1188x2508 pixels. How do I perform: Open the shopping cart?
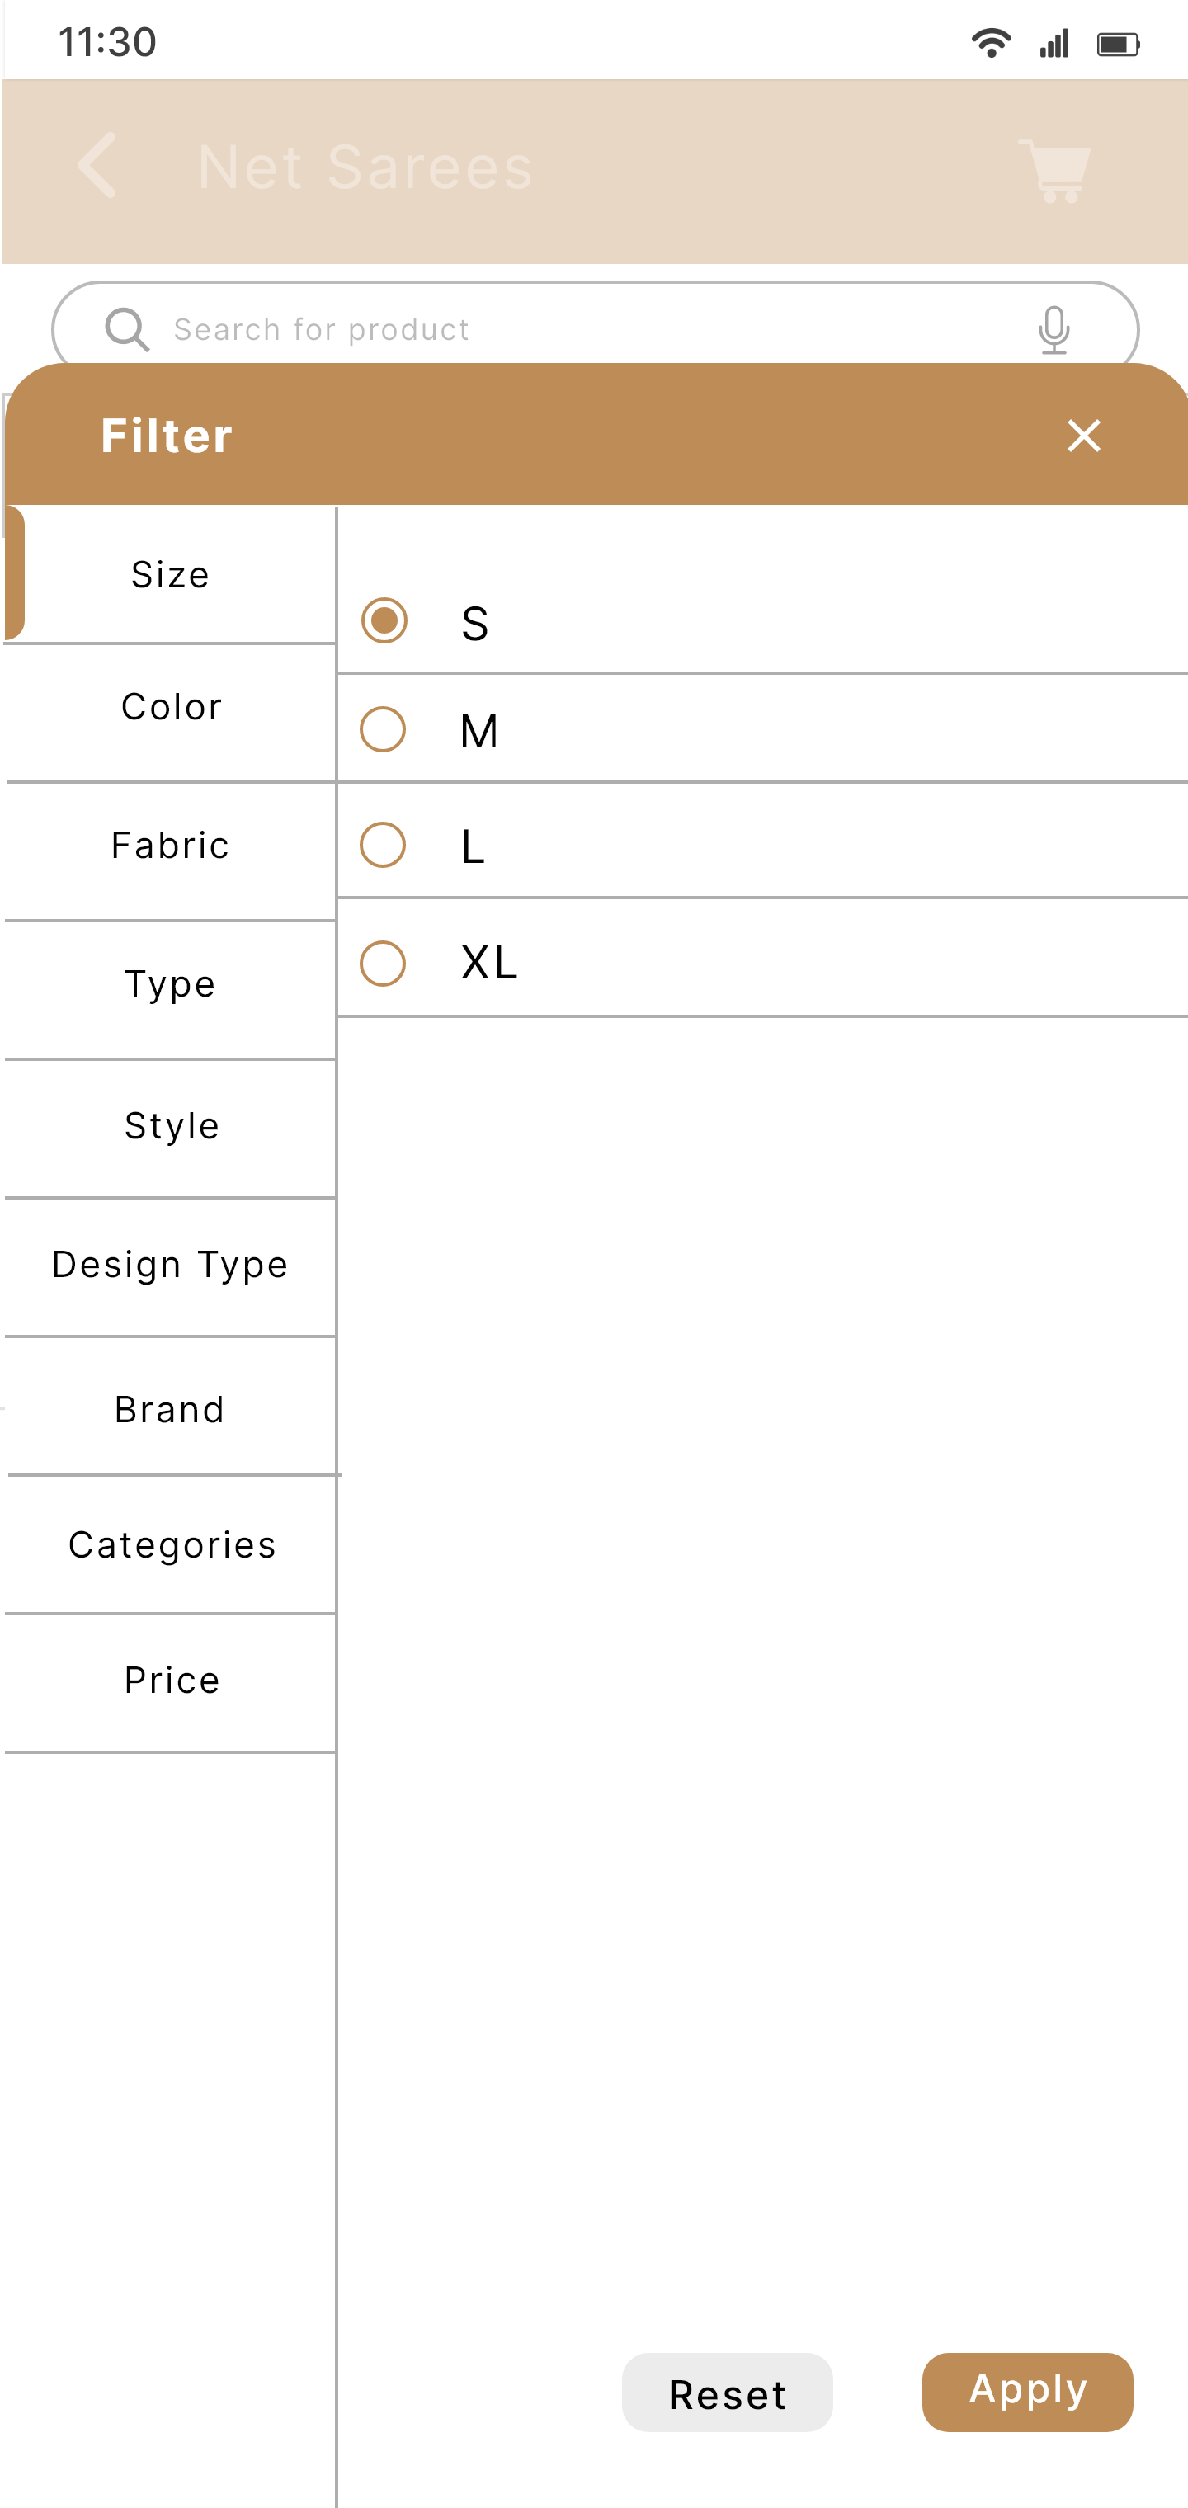(x=1054, y=171)
